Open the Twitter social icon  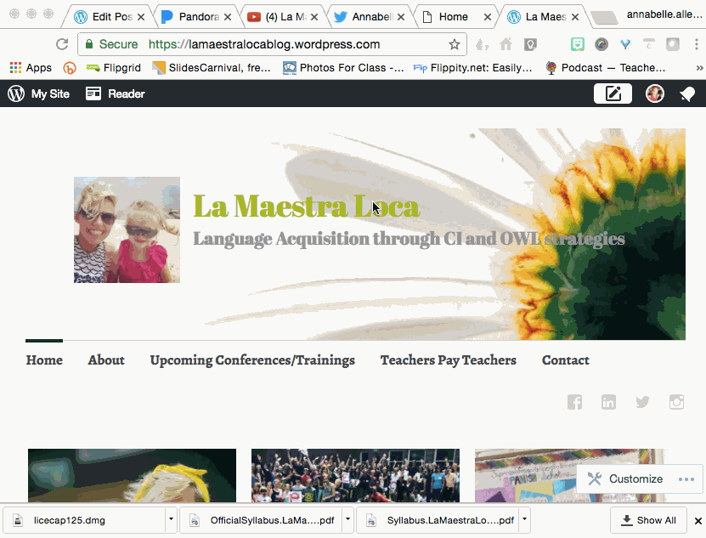pyautogui.click(x=642, y=401)
